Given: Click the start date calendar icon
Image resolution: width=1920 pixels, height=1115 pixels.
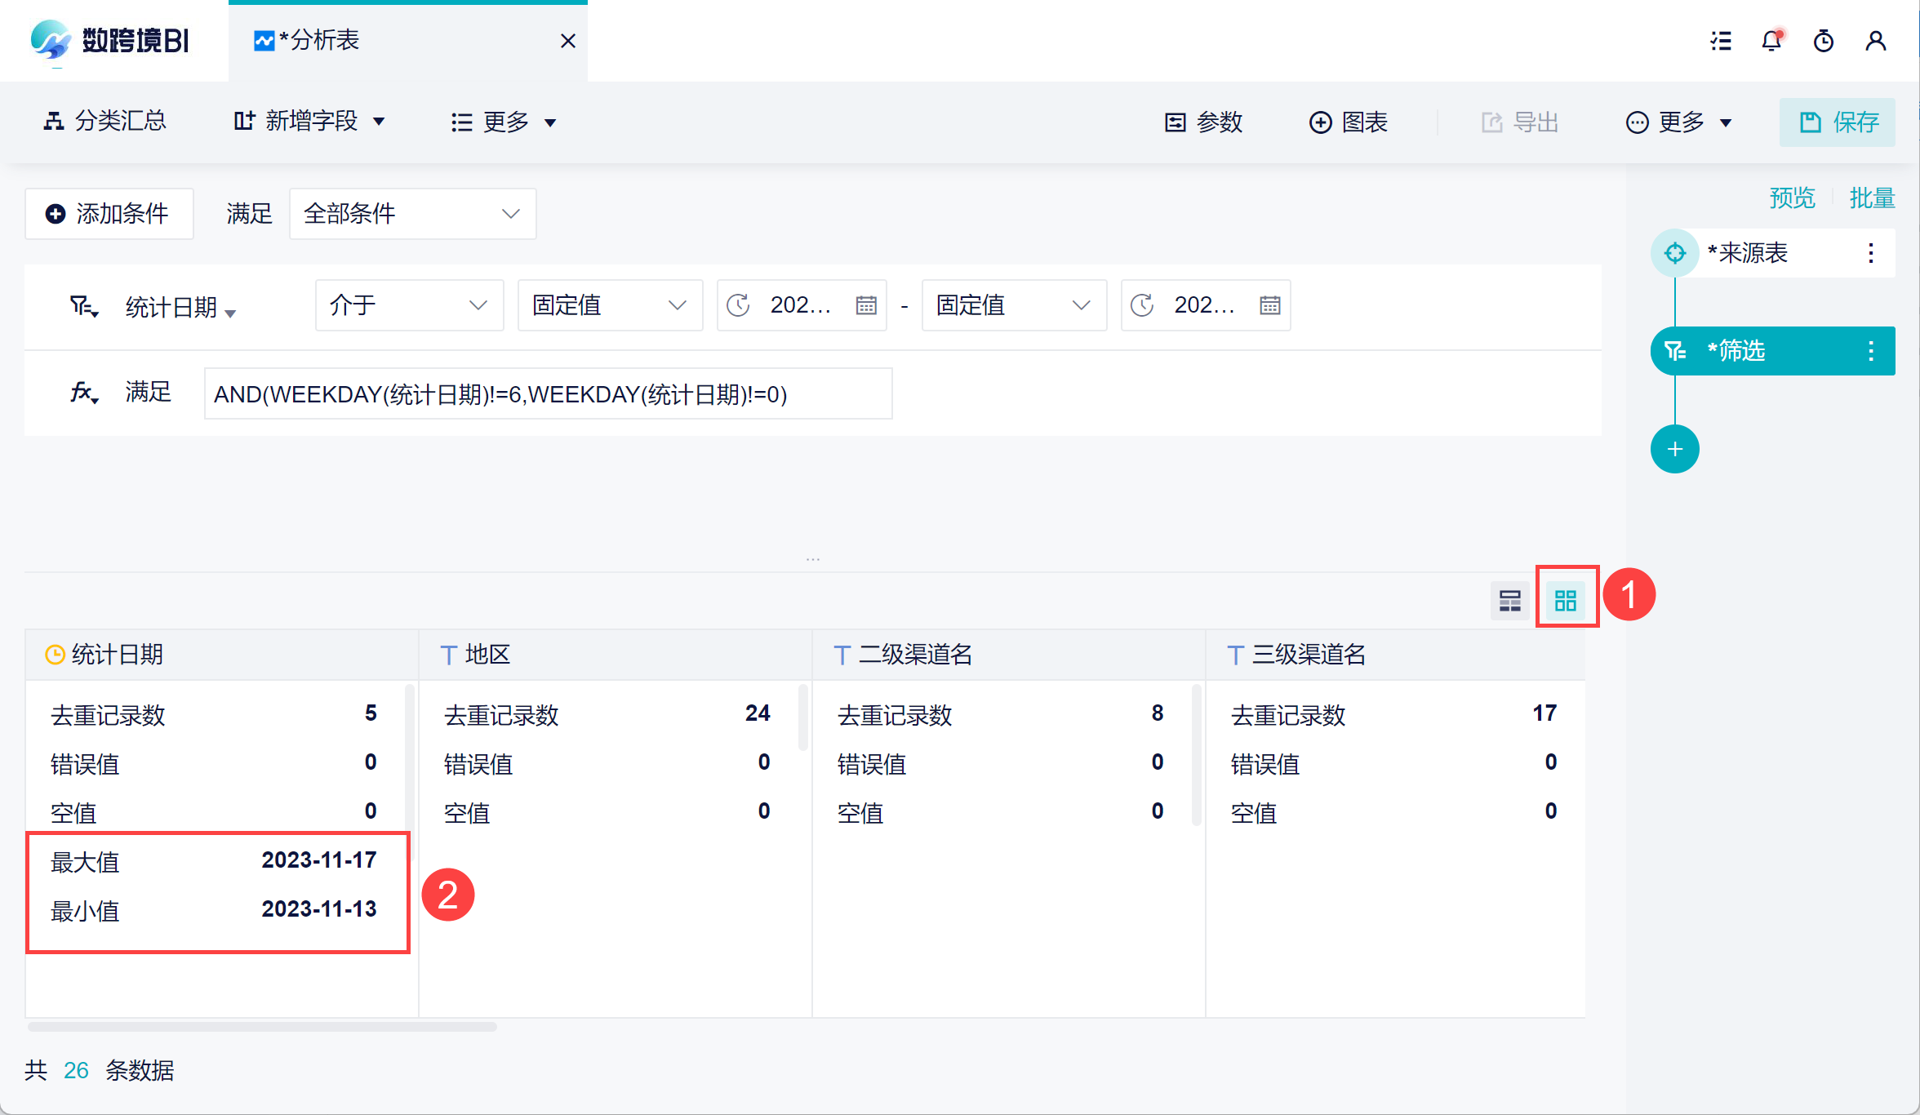Looking at the screenshot, I should pos(866,305).
